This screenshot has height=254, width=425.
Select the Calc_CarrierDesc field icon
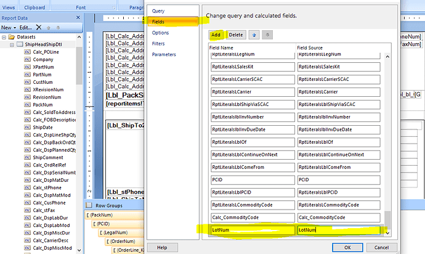(x=27, y=240)
